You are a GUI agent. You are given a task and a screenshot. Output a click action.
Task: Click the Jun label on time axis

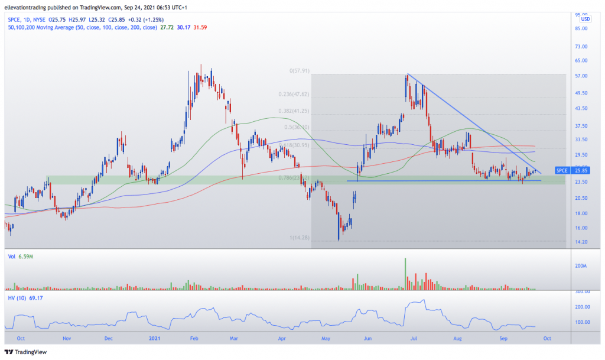(x=367, y=338)
